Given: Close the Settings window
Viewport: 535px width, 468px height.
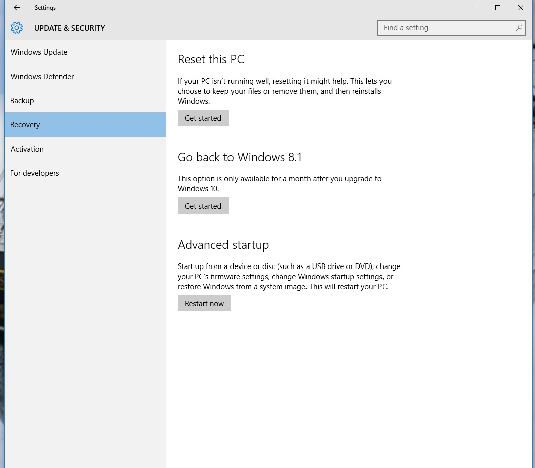Looking at the screenshot, I should (x=521, y=8).
